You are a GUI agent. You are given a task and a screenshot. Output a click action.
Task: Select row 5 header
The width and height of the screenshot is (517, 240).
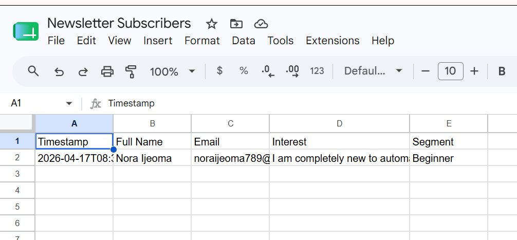17,207
